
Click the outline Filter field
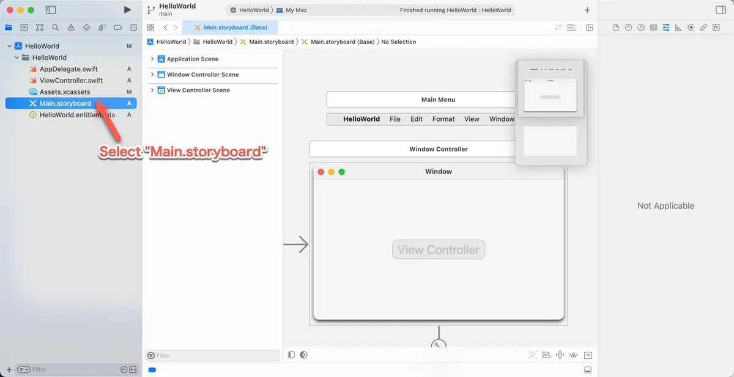click(x=211, y=356)
